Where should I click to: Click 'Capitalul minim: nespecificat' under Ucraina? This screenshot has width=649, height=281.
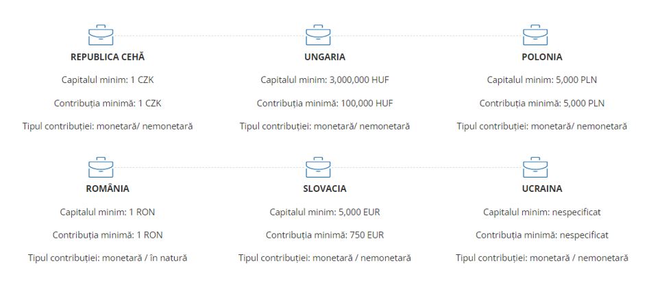[542, 212]
